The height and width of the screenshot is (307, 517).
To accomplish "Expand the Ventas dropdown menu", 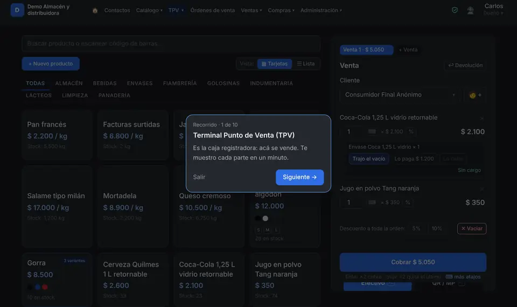I will tap(251, 10).
